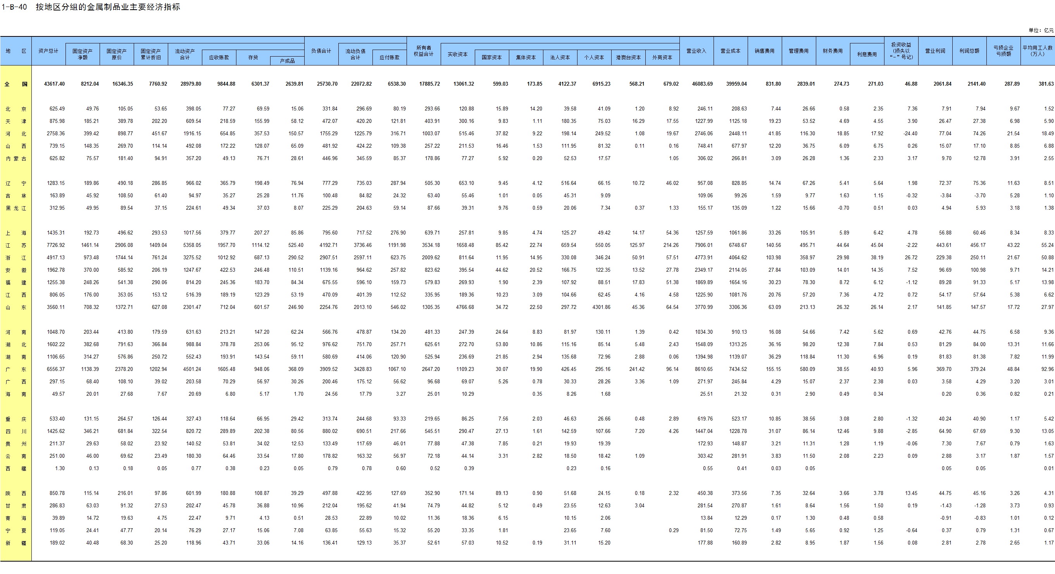
Task: Click the 单位：亿元 unit label
Action: 1041,30
